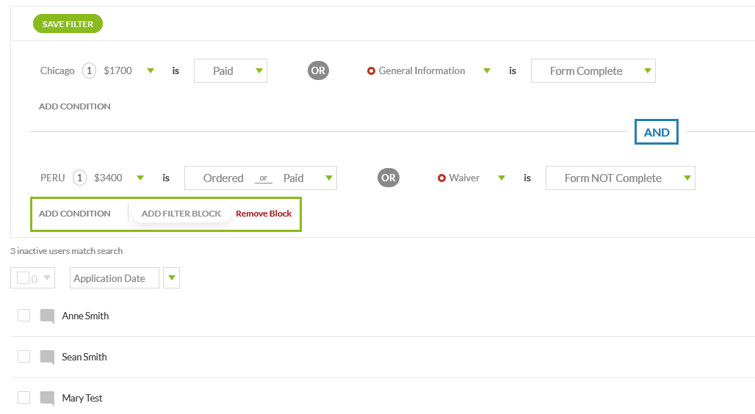Tick the checkbox beside Mary Test
The height and width of the screenshot is (414, 755).
click(24, 397)
